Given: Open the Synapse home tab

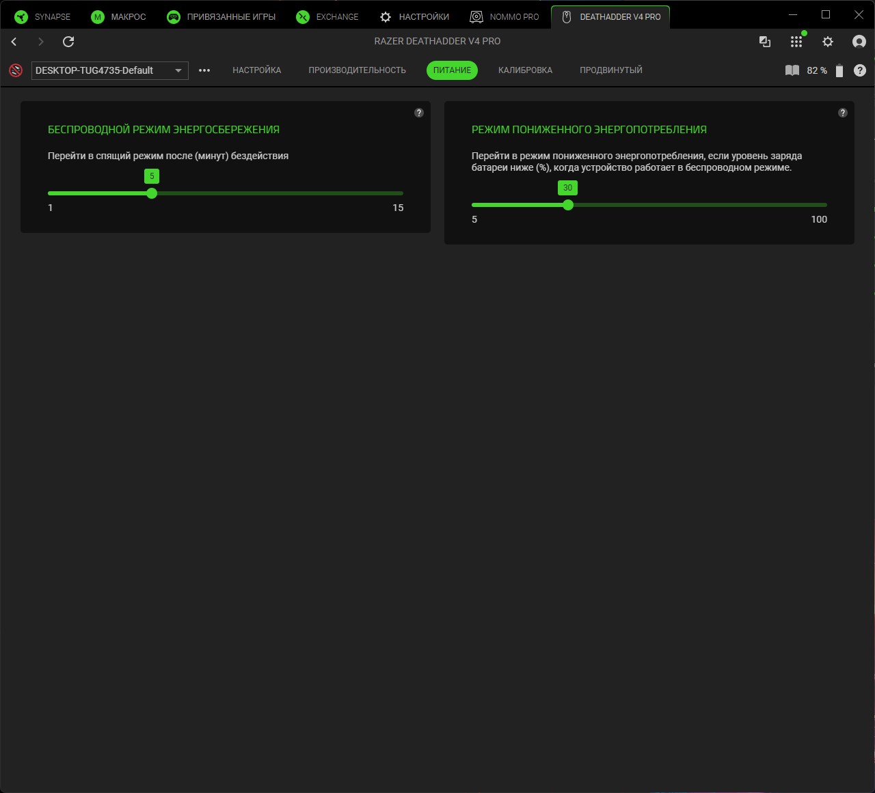Looking at the screenshot, I should pyautogui.click(x=42, y=17).
